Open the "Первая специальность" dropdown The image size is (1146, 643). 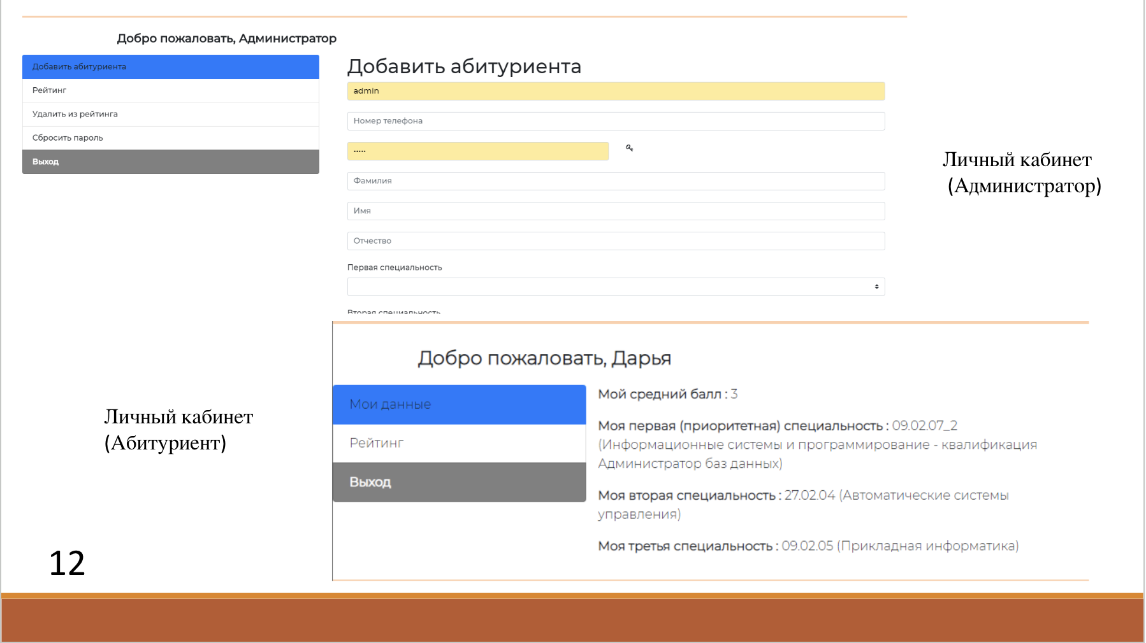(615, 286)
